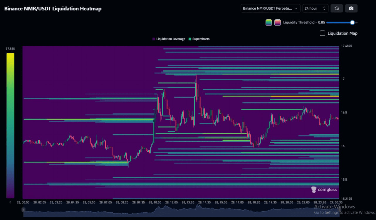Click the right handle of the time range navigator
376x220 pixels.
point(339,210)
